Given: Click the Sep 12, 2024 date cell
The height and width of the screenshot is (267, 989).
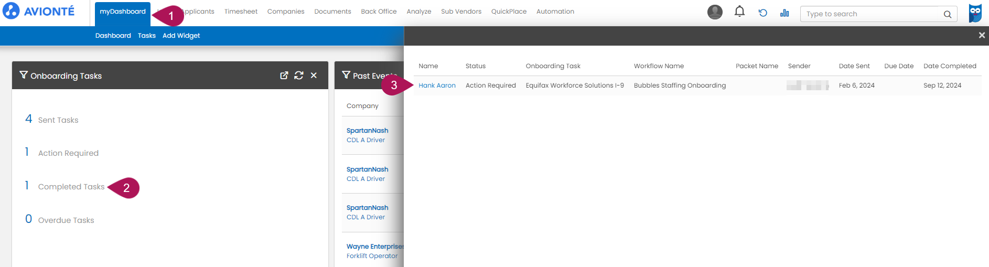Looking at the screenshot, I should tap(942, 86).
